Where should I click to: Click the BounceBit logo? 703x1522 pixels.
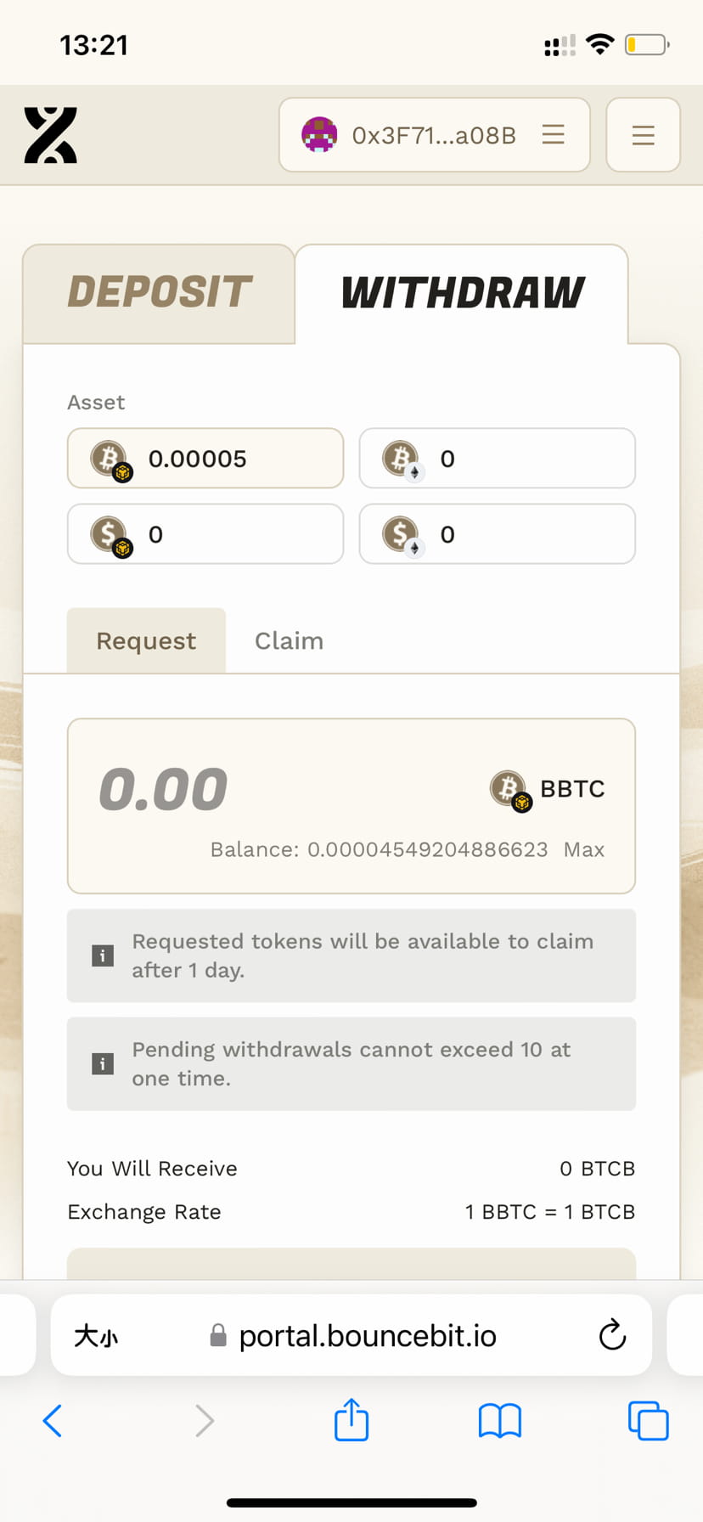click(50, 134)
